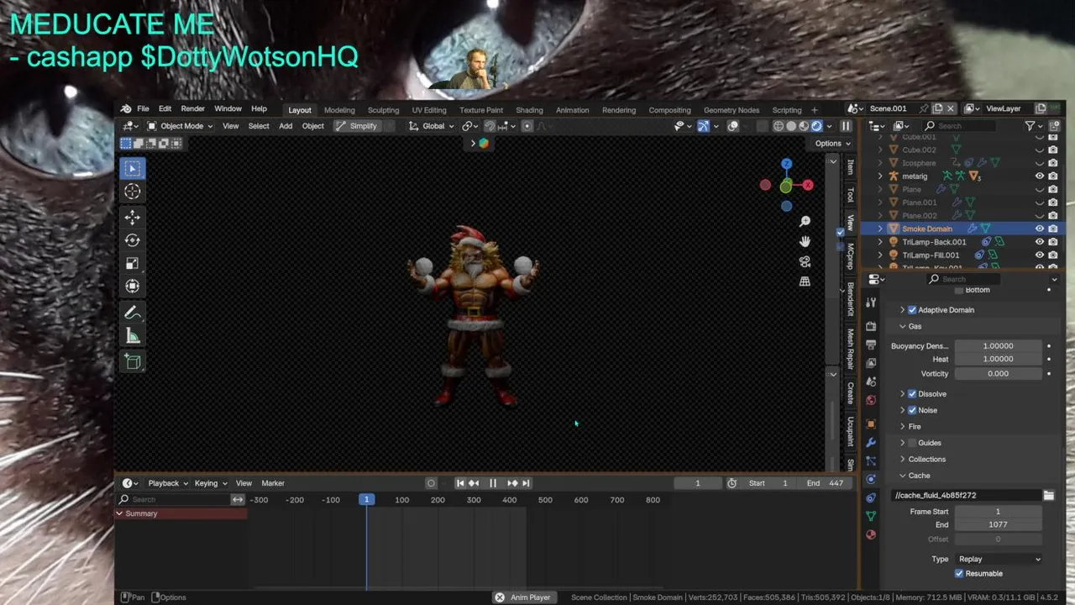Hide metarig with its eye icon

click(x=1039, y=176)
